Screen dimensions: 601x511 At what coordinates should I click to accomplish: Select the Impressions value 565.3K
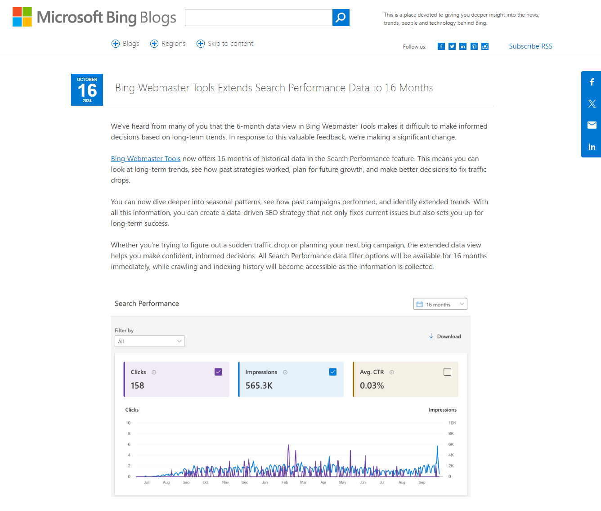259,385
